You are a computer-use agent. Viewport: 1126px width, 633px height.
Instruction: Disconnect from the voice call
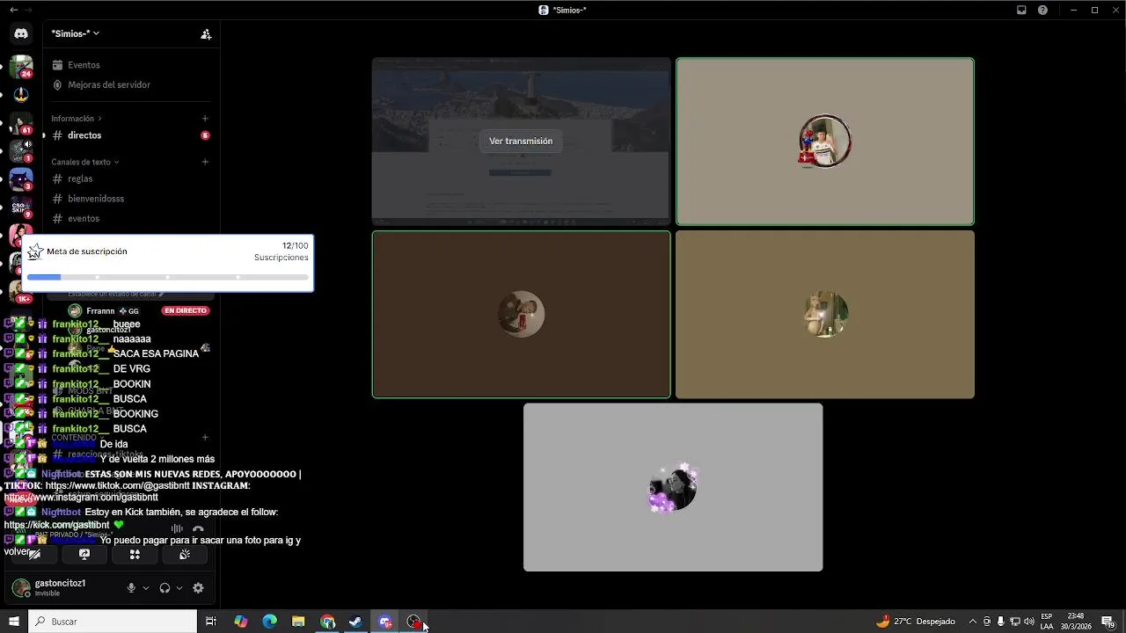coord(198,529)
